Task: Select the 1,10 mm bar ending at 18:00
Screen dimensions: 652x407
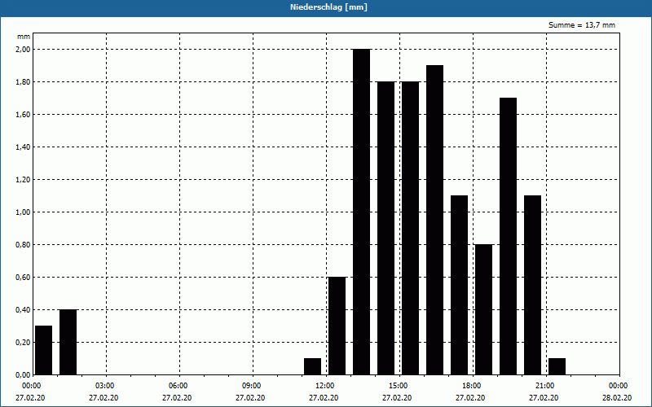Action: (459, 285)
